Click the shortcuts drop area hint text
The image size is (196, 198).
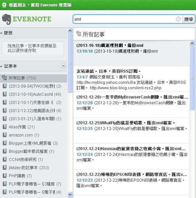[x=32, y=48]
